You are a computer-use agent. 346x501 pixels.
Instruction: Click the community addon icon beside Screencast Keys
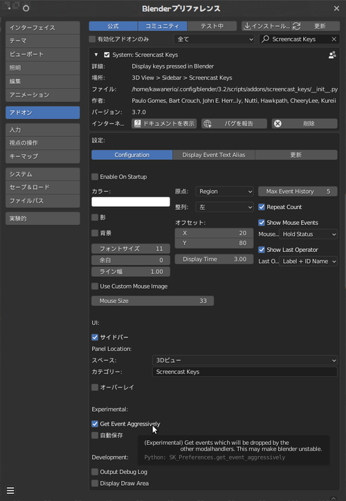click(x=332, y=55)
